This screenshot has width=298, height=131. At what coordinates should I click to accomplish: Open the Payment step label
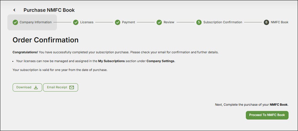click(129, 22)
